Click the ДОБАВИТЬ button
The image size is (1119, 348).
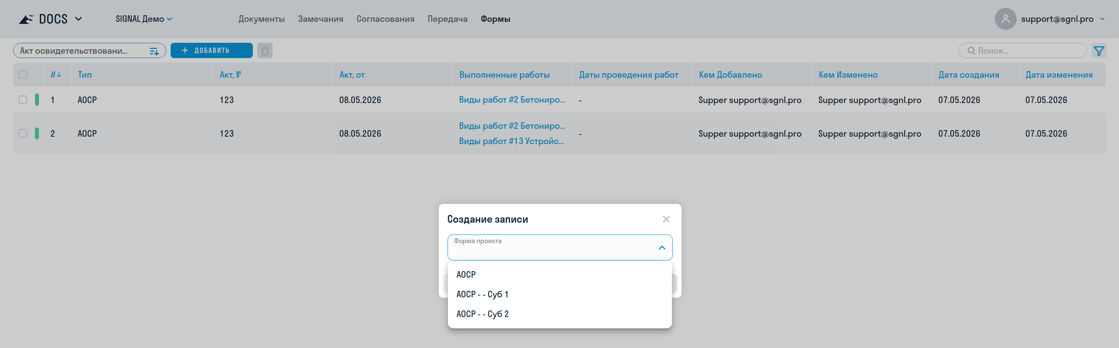pyautogui.click(x=212, y=51)
